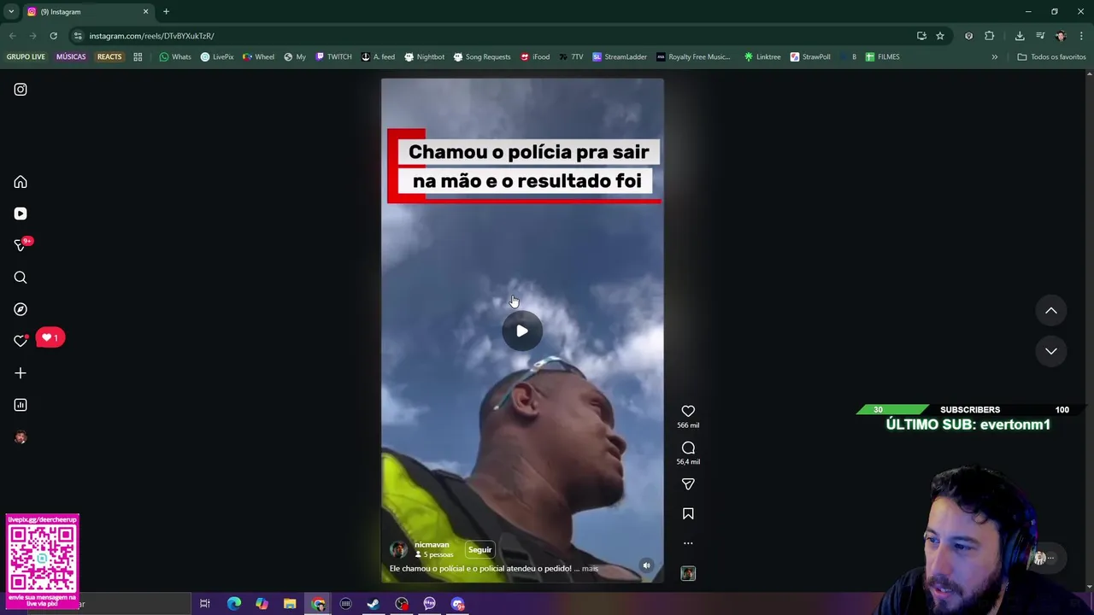1094x615 pixels.
Task: Open Messages icon with 9+ badge
Action: point(21,245)
